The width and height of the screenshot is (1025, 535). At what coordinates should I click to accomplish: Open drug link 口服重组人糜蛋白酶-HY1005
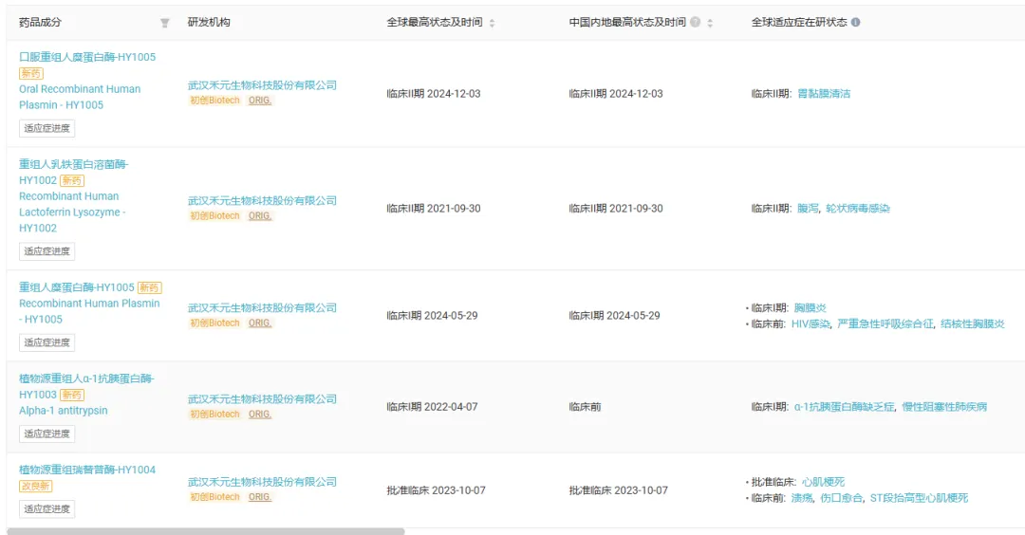coord(87,57)
